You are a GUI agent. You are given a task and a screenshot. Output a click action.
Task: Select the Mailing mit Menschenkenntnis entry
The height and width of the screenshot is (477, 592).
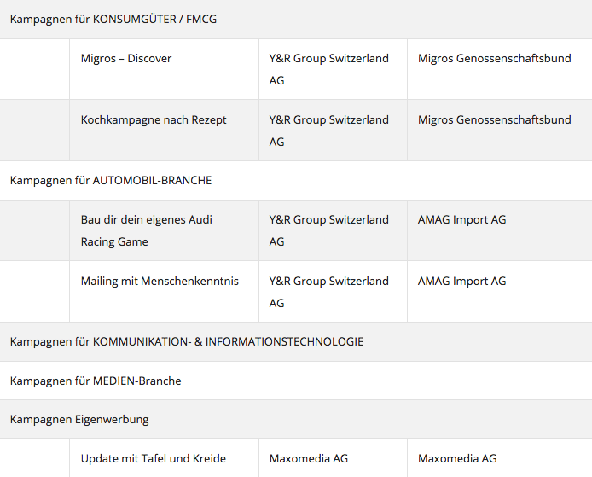(160, 282)
